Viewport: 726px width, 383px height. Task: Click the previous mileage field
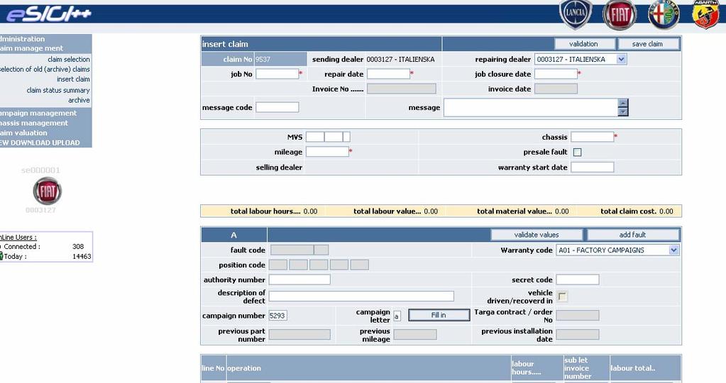pos(415,335)
